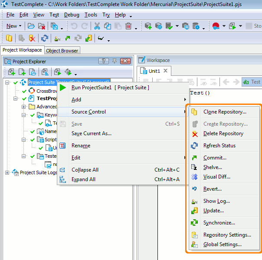The width and height of the screenshot is (262, 260).
Task: Select Shelve... submenu item
Action: click(224, 167)
